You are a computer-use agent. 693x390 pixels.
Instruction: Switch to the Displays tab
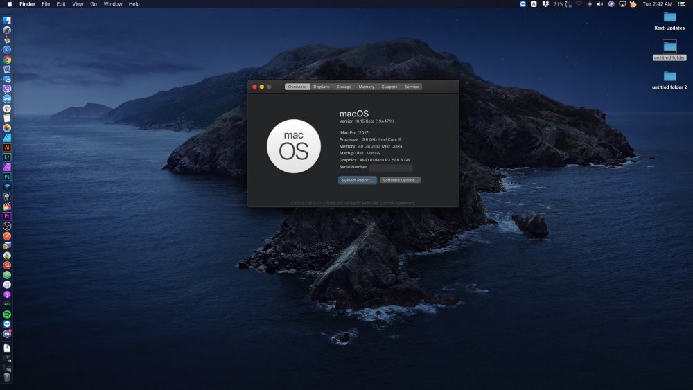pyautogui.click(x=322, y=87)
